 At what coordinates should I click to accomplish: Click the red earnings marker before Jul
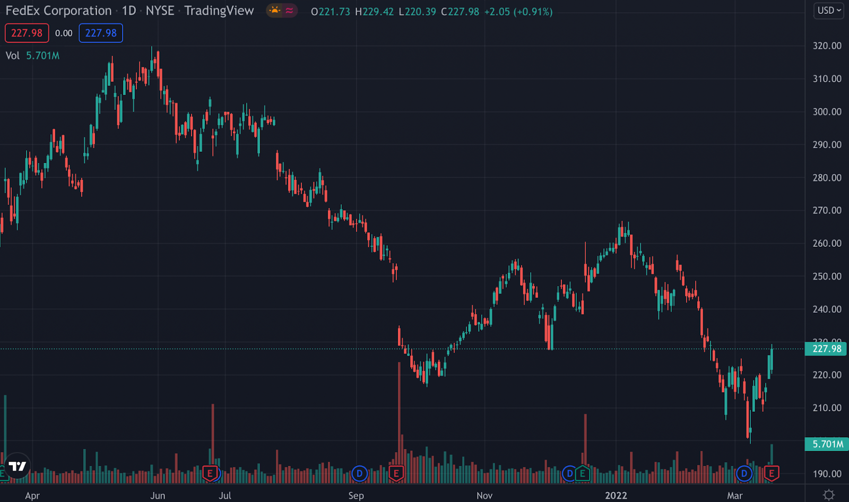tap(210, 473)
